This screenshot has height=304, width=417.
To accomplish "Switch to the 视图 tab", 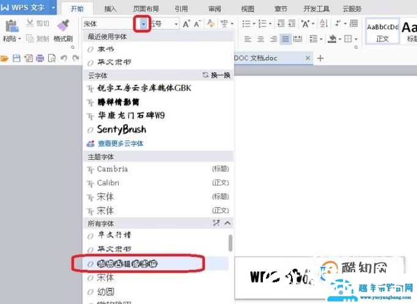I will (x=248, y=9).
